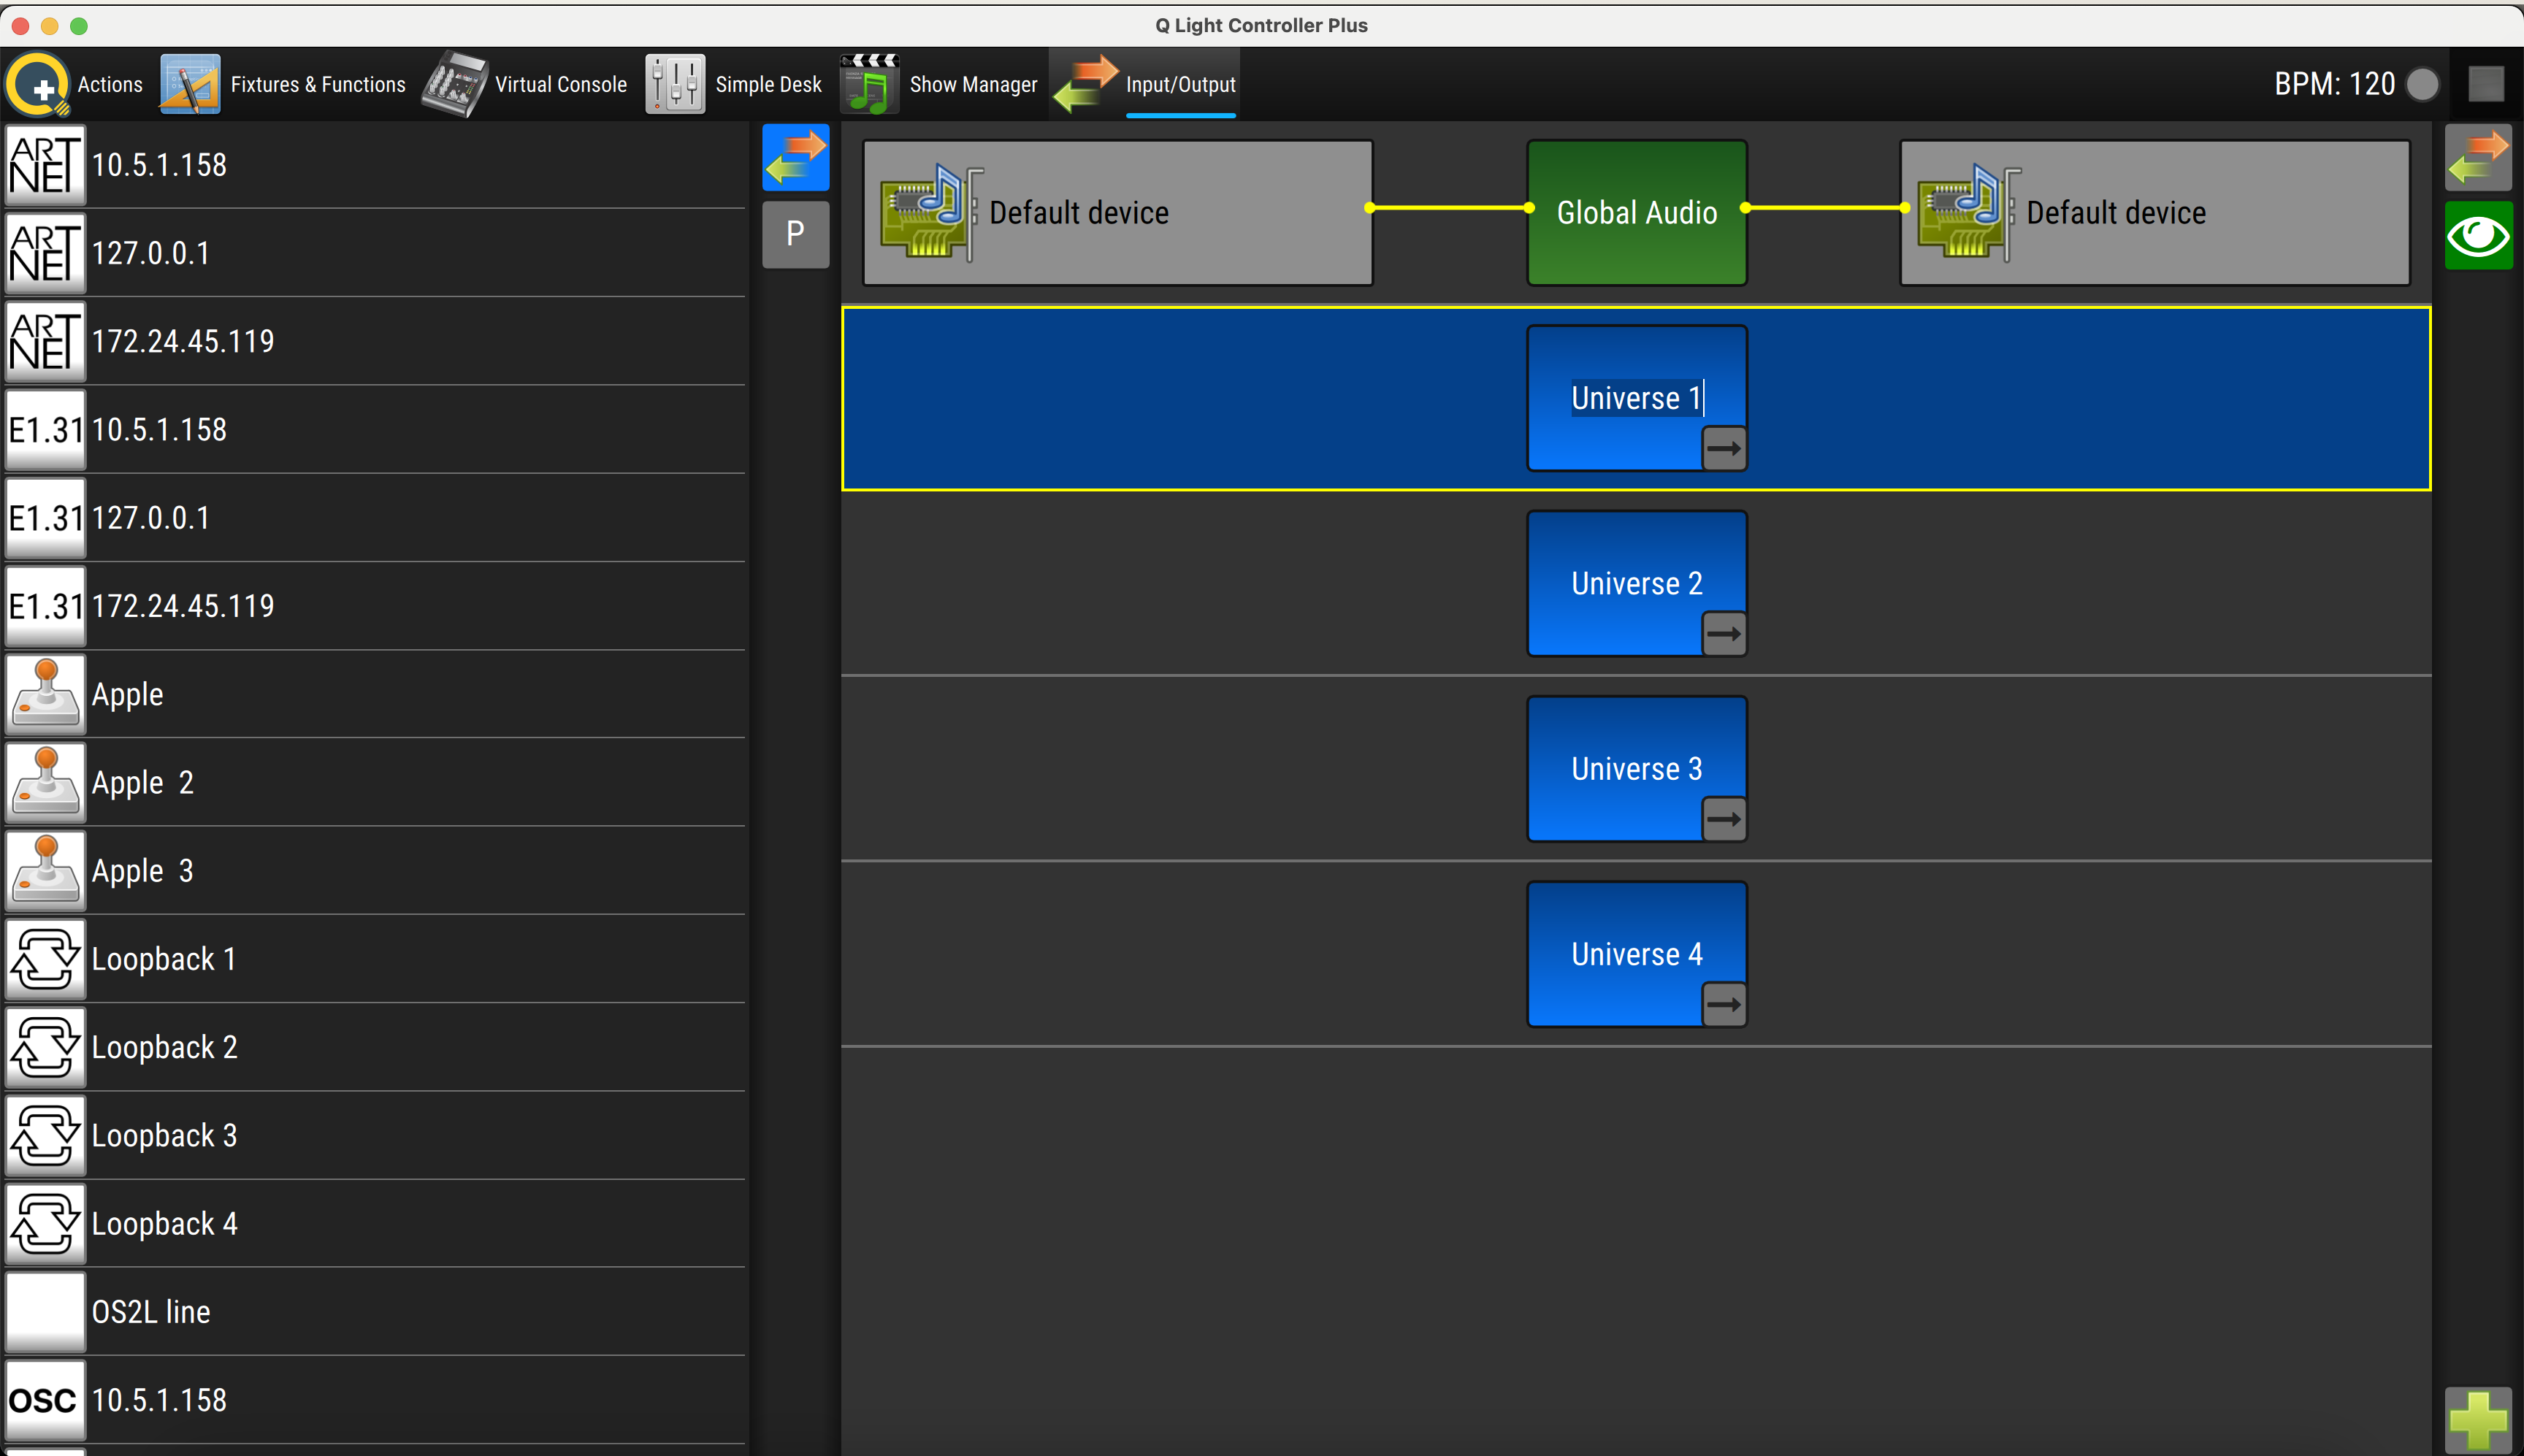Select the ArtNet 10.5.1.158 plugin icon
This screenshot has height=1456, width=2524.
point(45,165)
